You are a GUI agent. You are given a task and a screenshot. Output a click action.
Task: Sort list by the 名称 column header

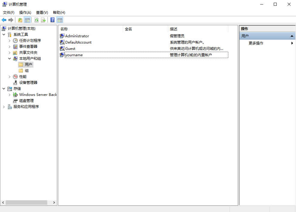pos(64,29)
